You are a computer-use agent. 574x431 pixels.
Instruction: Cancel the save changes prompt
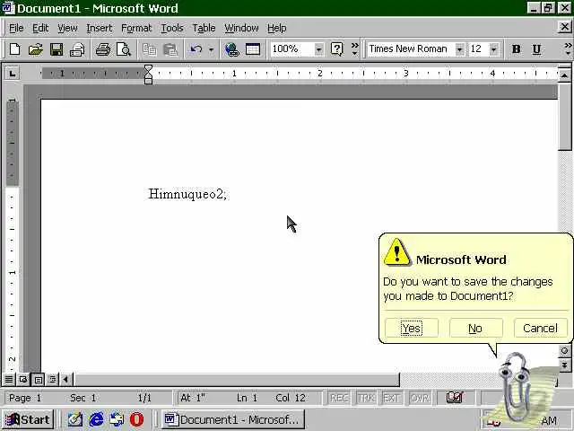click(x=540, y=328)
